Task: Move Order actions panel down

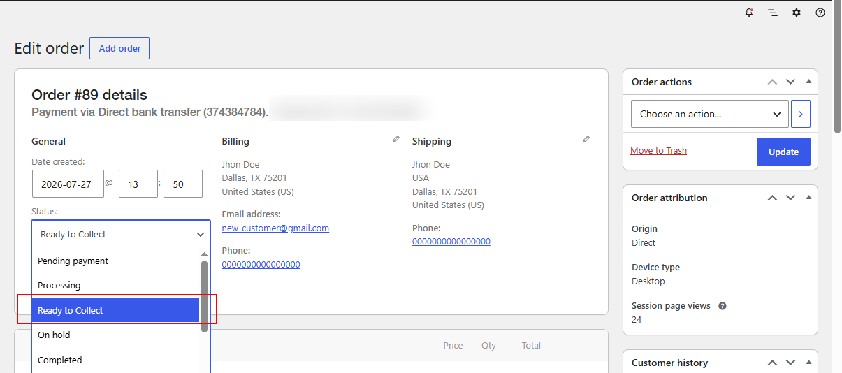Action: tap(790, 82)
